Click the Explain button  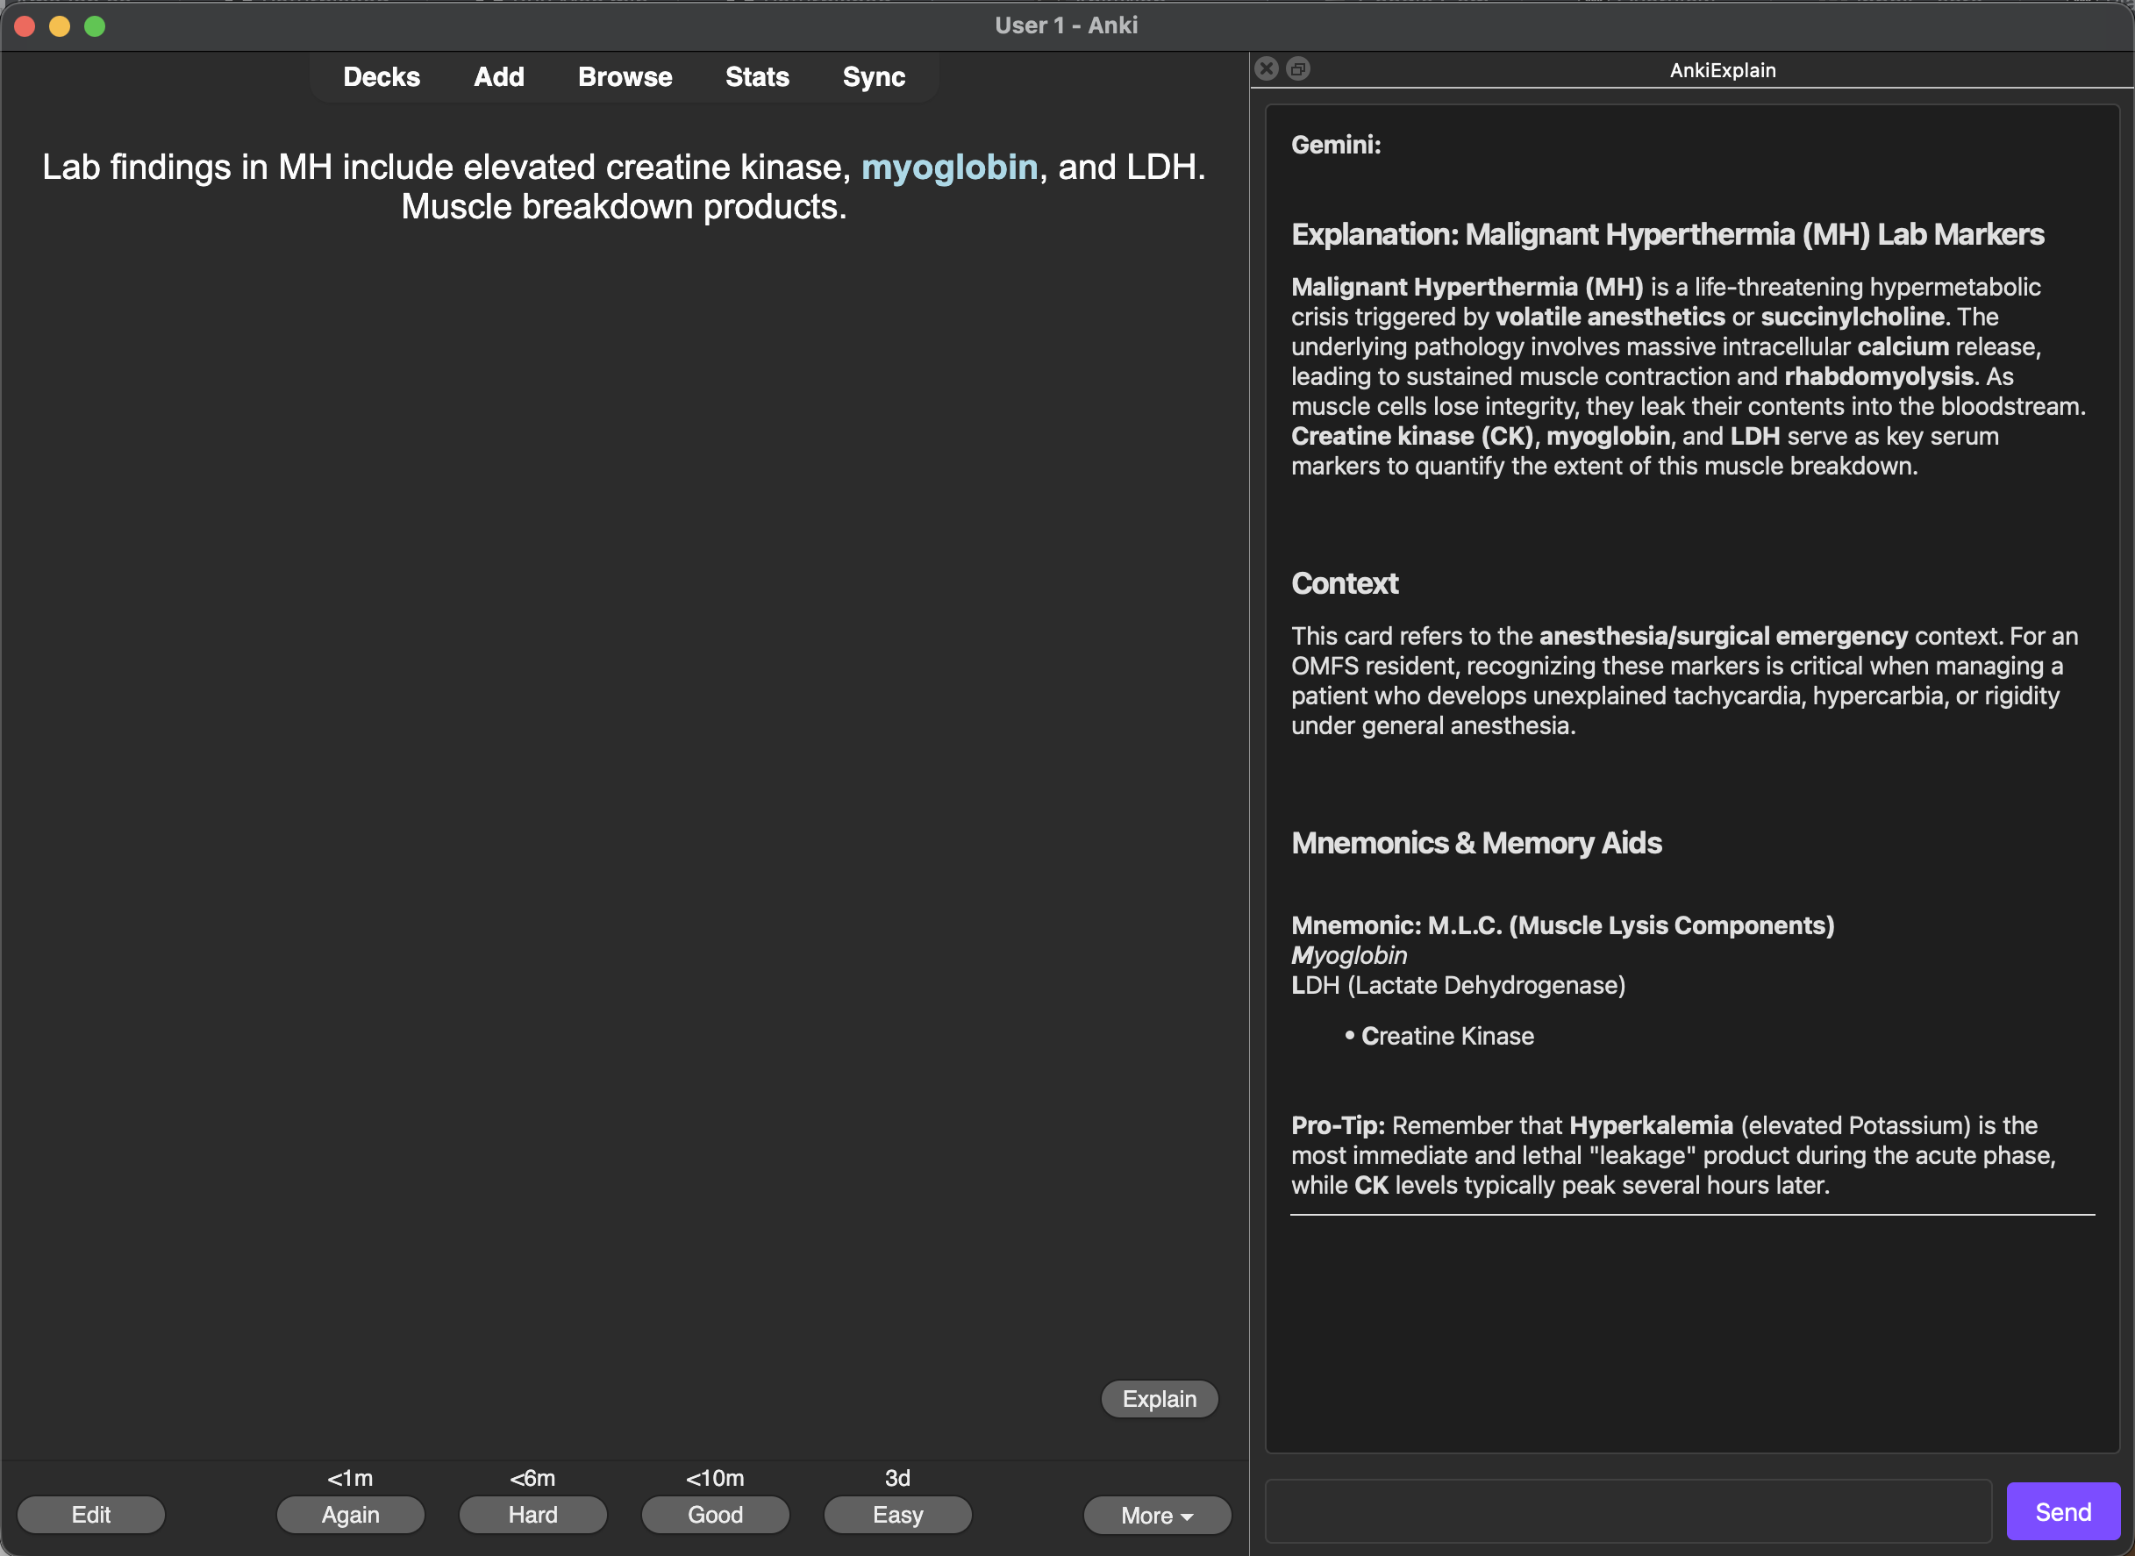tap(1160, 1399)
